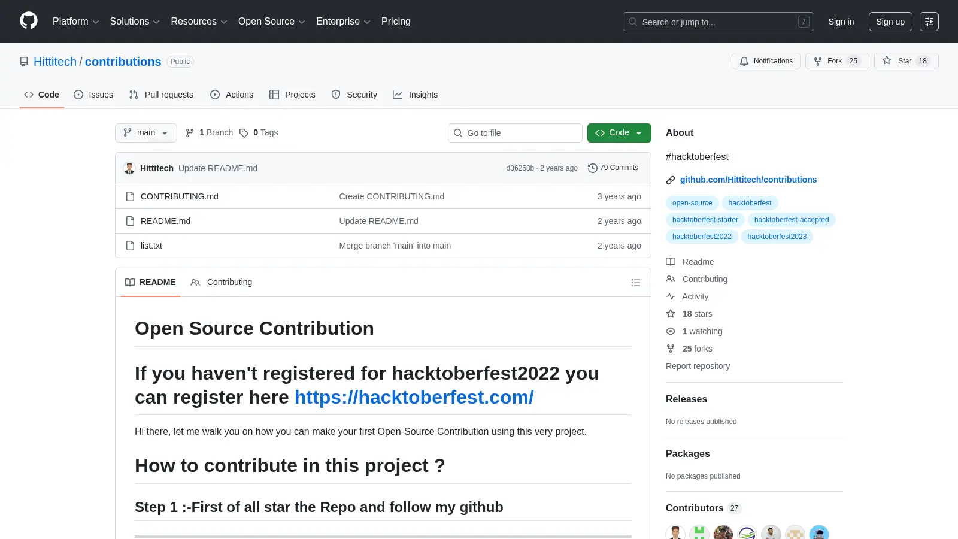
Task: View repository Activity
Action: click(x=687, y=296)
